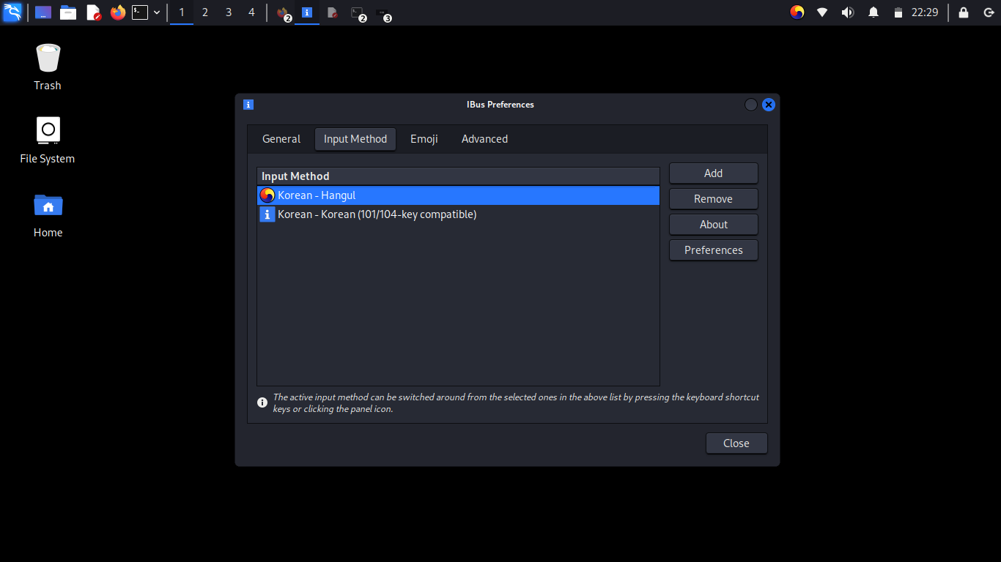Open the Kali applications menu

(x=12, y=12)
